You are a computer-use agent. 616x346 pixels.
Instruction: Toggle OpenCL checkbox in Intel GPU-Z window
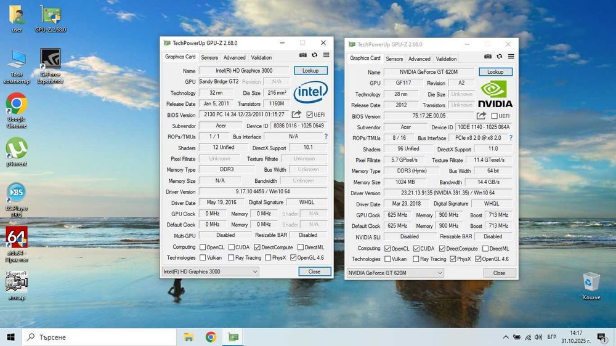click(203, 247)
